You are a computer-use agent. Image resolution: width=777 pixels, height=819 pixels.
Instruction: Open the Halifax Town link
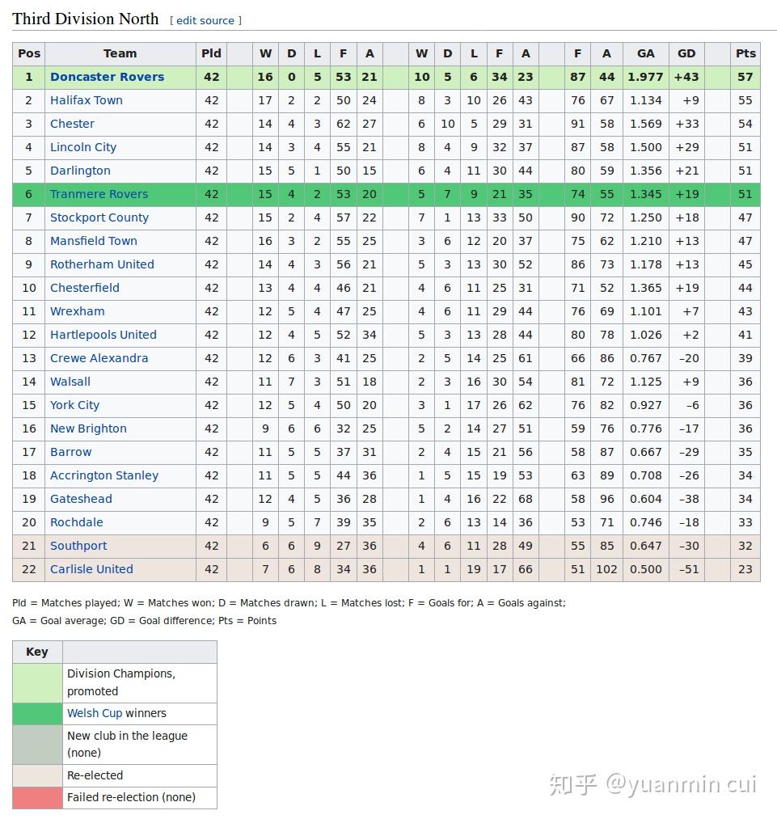tap(87, 100)
